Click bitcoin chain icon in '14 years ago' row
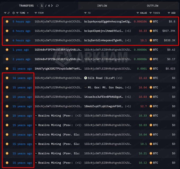The image size is (180, 169). [7, 78]
